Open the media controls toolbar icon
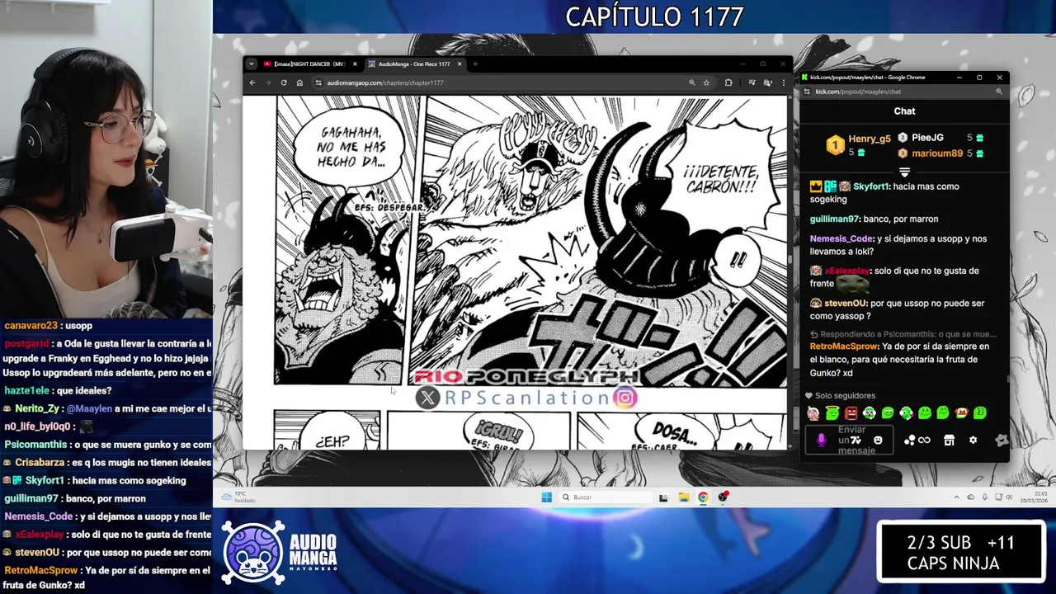Screen dimensions: 1056x594 pyautogui.click(x=752, y=82)
